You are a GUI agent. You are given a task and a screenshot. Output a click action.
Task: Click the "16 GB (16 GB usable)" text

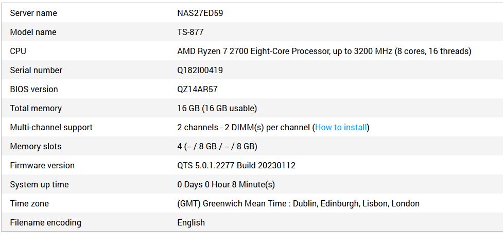(217, 108)
